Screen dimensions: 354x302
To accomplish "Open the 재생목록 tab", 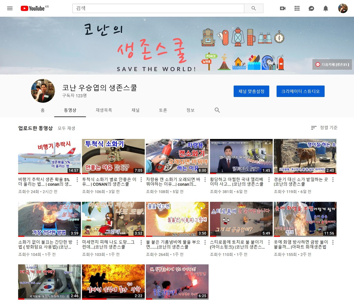I will [104, 110].
